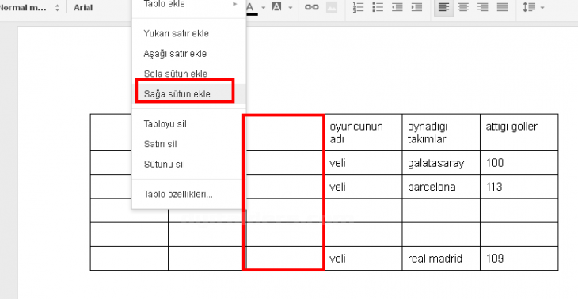Click the insert image icon
Screen dimensions: 578x299
coord(332,7)
